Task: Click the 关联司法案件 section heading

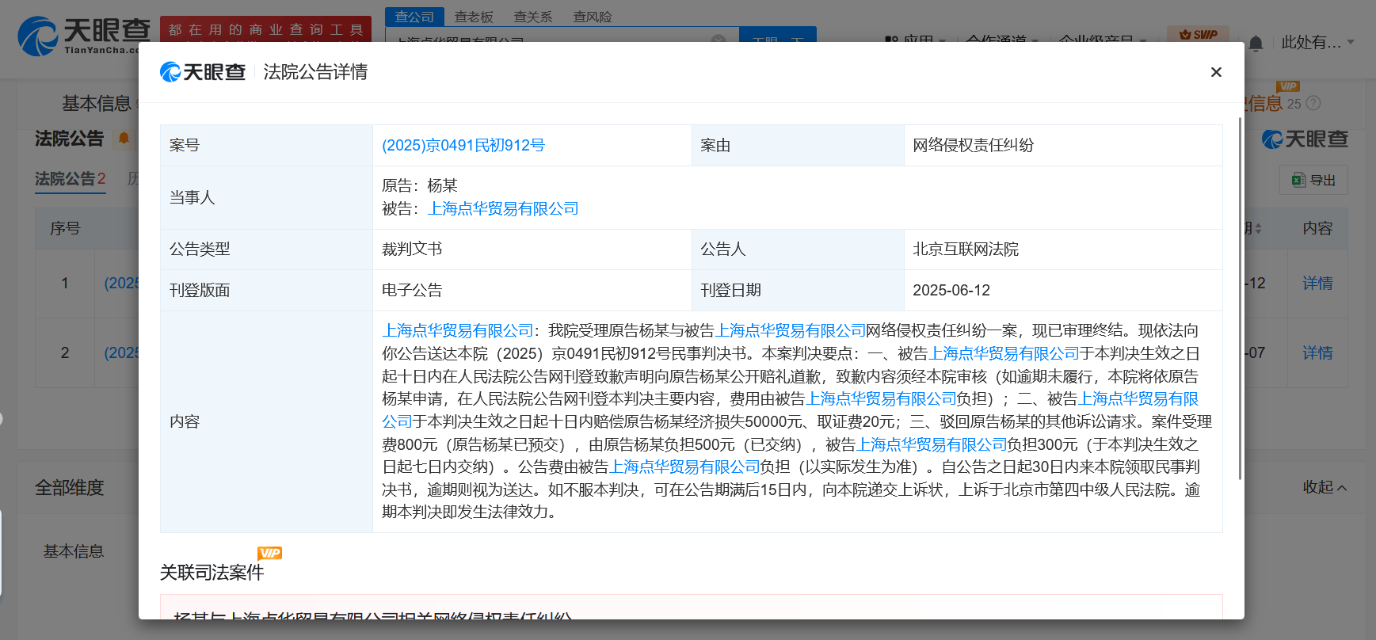Action: click(x=212, y=573)
